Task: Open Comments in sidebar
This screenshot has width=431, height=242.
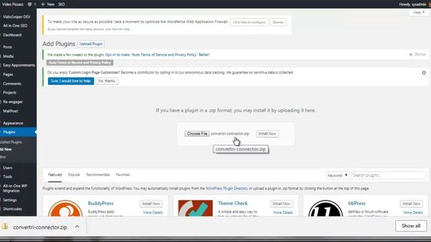Action: (x=12, y=83)
